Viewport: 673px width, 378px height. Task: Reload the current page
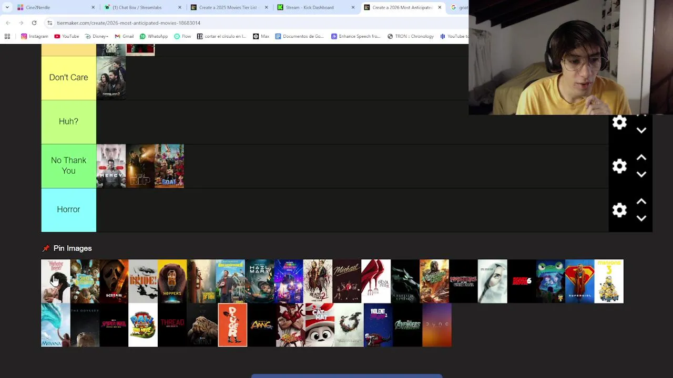pos(34,23)
